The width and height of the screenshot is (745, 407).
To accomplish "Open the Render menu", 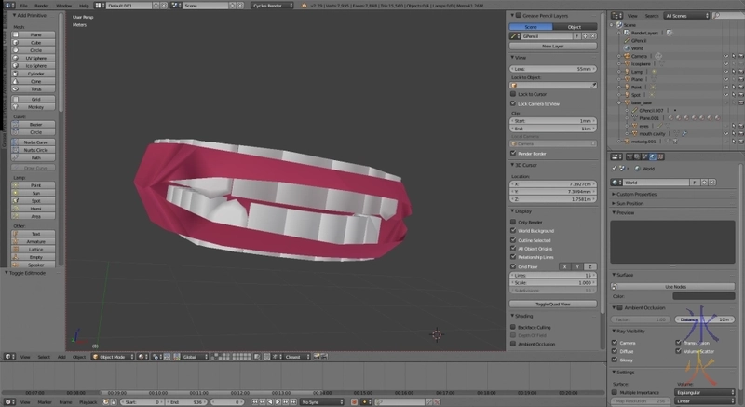I will (x=42, y=5).
